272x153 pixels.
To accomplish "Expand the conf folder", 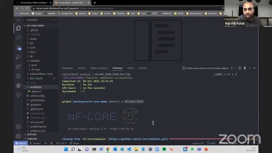I will (41, 48).
